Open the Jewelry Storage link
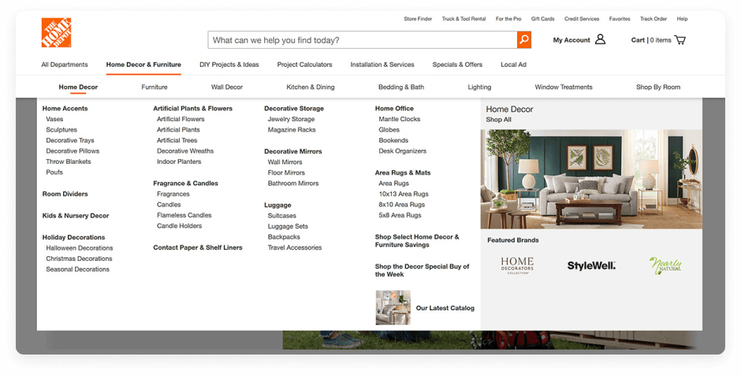This screenshot has height=375, width=741. pos(291,119)
